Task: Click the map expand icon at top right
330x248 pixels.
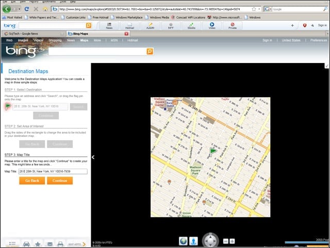Action: pyautogui.click(x=327, y=66)
